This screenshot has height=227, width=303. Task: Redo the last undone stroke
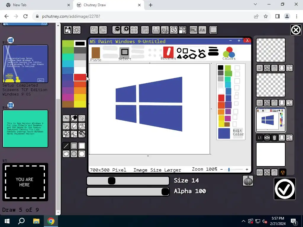click(x=103, y=30)
